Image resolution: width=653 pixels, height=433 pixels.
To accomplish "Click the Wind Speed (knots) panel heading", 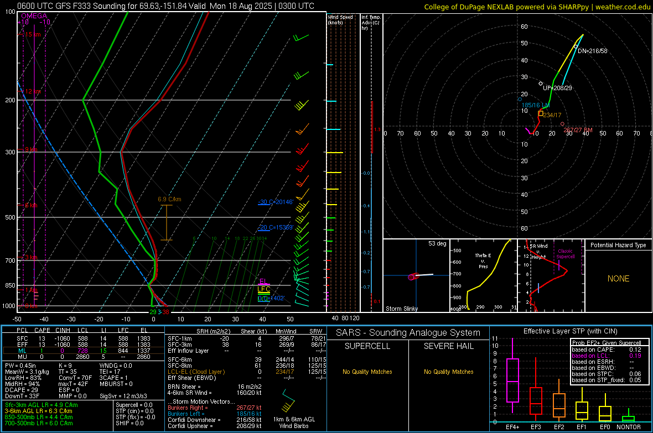I will point(340,19).
